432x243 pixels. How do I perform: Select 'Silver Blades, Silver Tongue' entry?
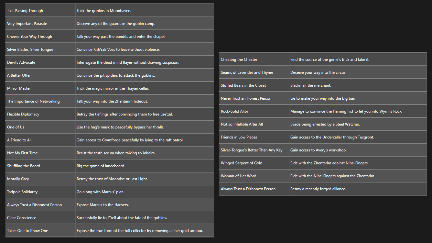[x=30, y=50]
